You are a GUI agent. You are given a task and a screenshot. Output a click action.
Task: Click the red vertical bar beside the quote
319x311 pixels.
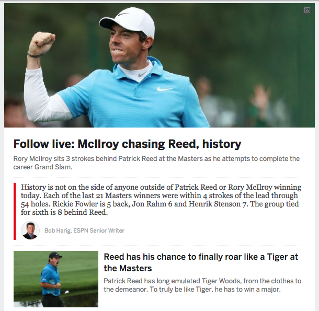[x=15, y=211]
